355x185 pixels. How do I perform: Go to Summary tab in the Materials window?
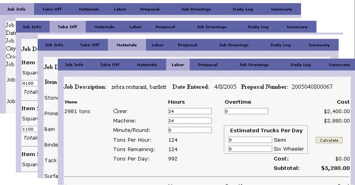pyautogui.click(x=319, y=45)
